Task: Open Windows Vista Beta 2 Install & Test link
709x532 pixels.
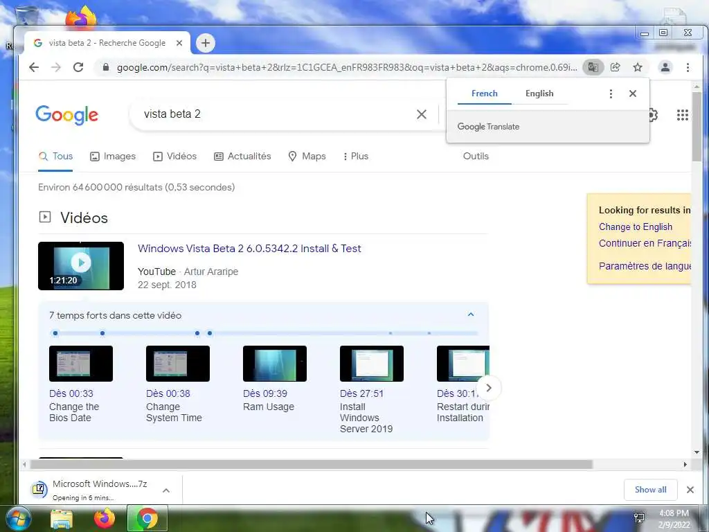Action: [x=249, y=249]
